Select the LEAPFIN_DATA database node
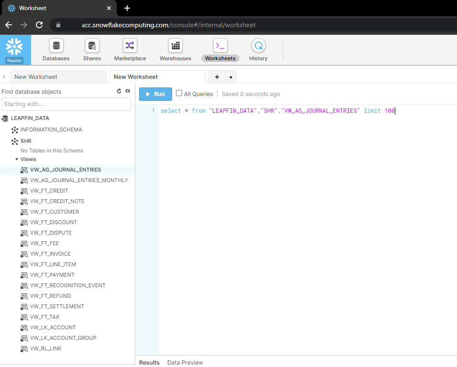 click(30, 118)
